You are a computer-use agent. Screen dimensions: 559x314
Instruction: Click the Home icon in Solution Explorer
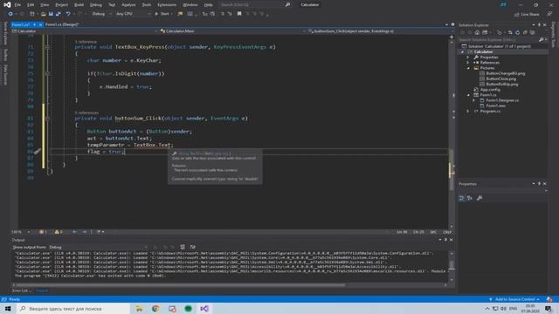[477, 32]
